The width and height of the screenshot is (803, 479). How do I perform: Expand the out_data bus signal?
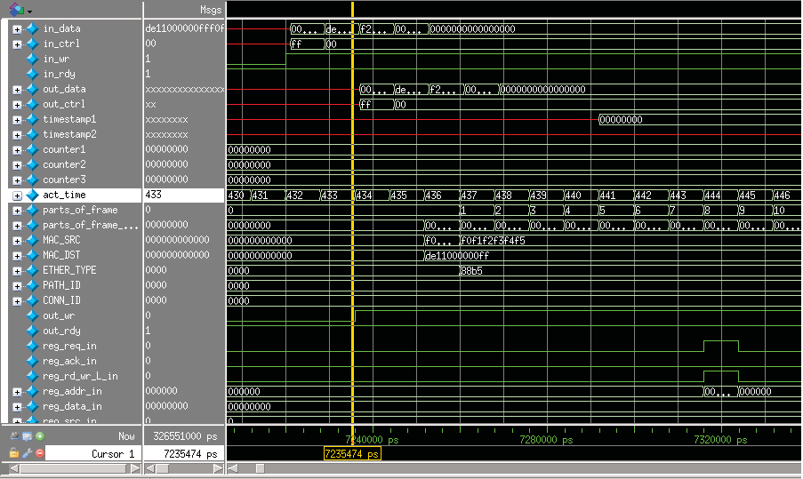(x=17, y=90)
